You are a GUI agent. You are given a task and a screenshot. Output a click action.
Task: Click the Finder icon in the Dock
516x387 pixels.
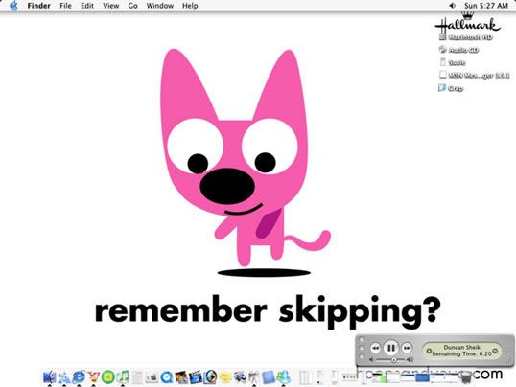[x=49, y=376]
